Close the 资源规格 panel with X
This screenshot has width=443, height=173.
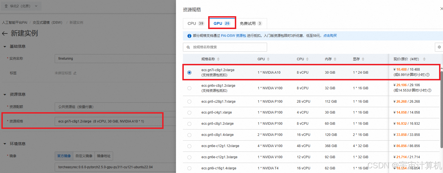pos(441,9)
